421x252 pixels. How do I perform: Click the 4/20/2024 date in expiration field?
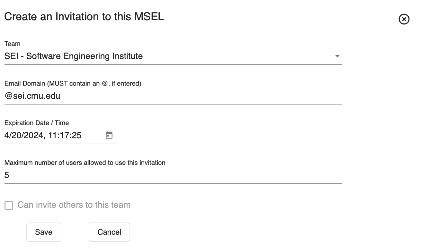(23, 135)
